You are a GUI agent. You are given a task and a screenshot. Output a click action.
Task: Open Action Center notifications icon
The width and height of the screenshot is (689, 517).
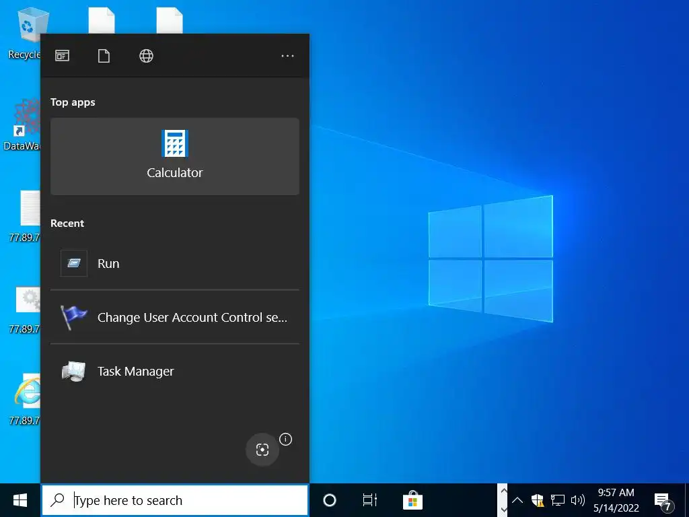click(x=663, y=501)
